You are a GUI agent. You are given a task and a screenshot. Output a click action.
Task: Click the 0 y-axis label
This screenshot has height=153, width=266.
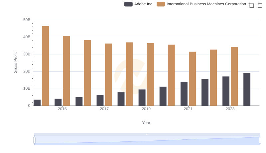[x=29, y=106]
